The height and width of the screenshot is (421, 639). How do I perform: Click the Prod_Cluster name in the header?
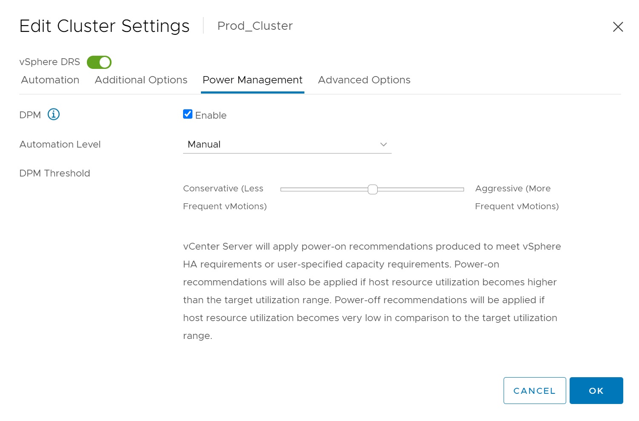coord(255,26)
